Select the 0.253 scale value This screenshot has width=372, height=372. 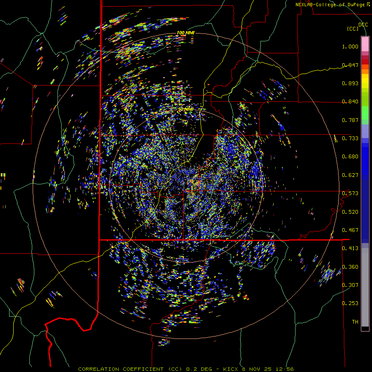[350, 303]
